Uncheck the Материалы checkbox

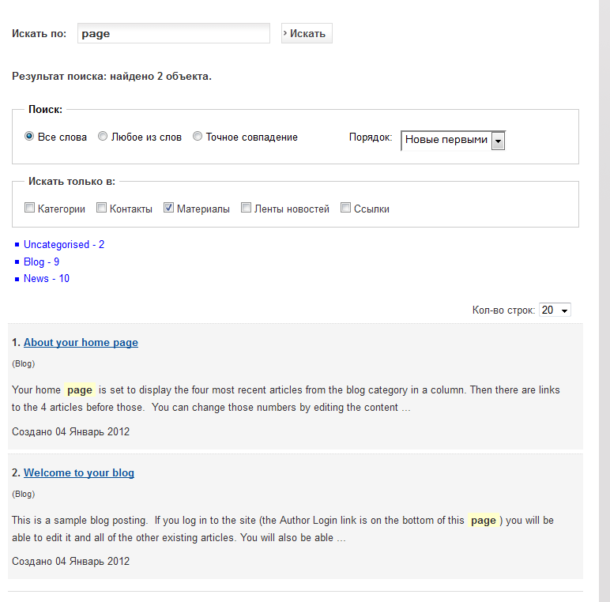(169, 209)
